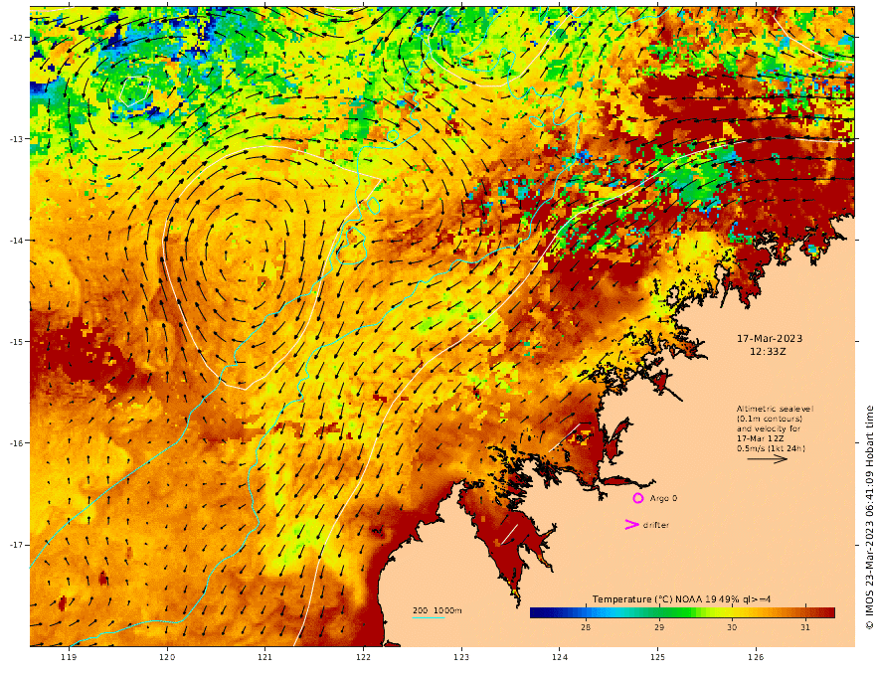
Task: Click the magenta drifter arrowhead symbol
Action: (631, 525)
